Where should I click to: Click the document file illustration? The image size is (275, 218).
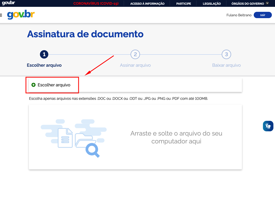(x=65, y=138)
